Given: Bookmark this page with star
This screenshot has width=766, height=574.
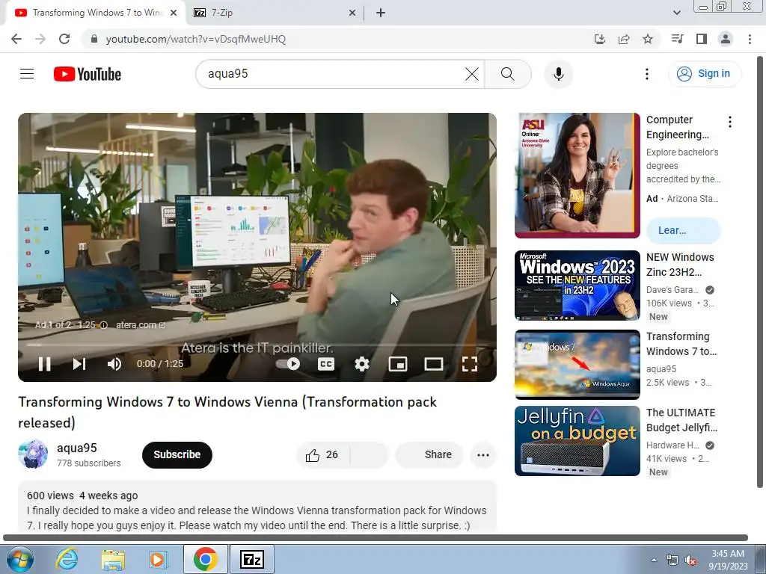Looking at the screenshot, I should point(648,39).
